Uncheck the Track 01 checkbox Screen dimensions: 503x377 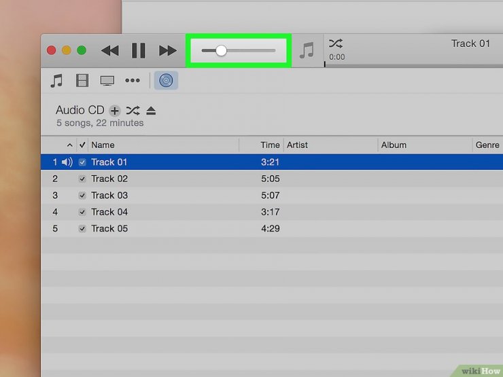point(82,162)
